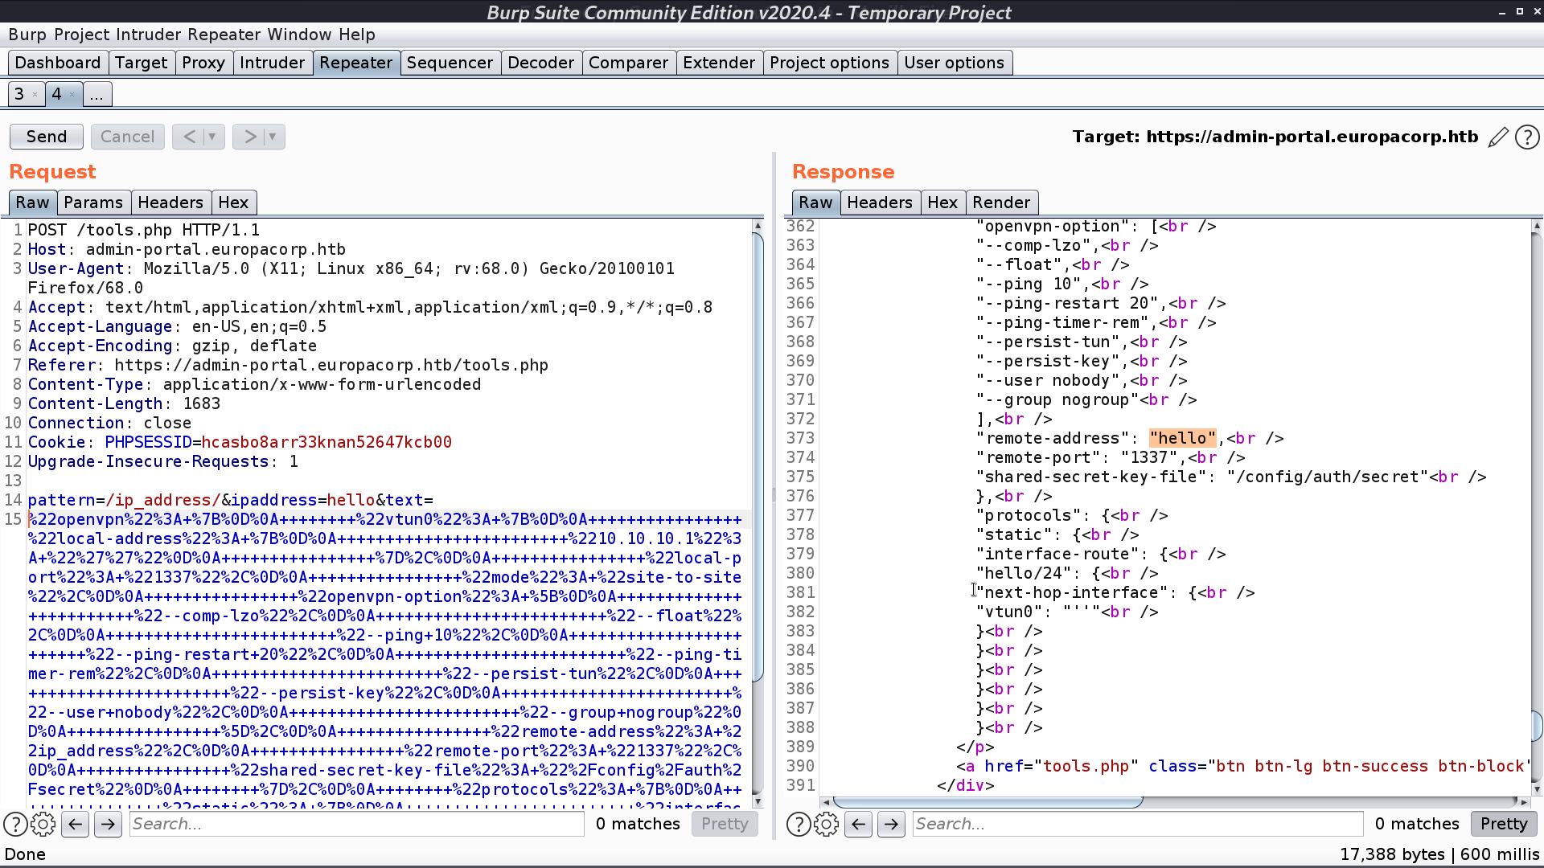The image size is (1544, 868).
Task: Select the Hex tab in request panel
Action: click(x=232, y=202)
